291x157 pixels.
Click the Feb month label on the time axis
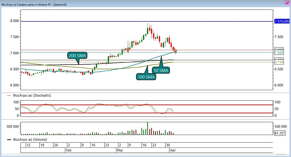tap(68, 150)
